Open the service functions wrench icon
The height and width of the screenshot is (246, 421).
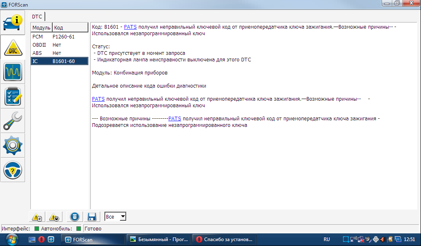pyautogui.click(x=13, y=121)
